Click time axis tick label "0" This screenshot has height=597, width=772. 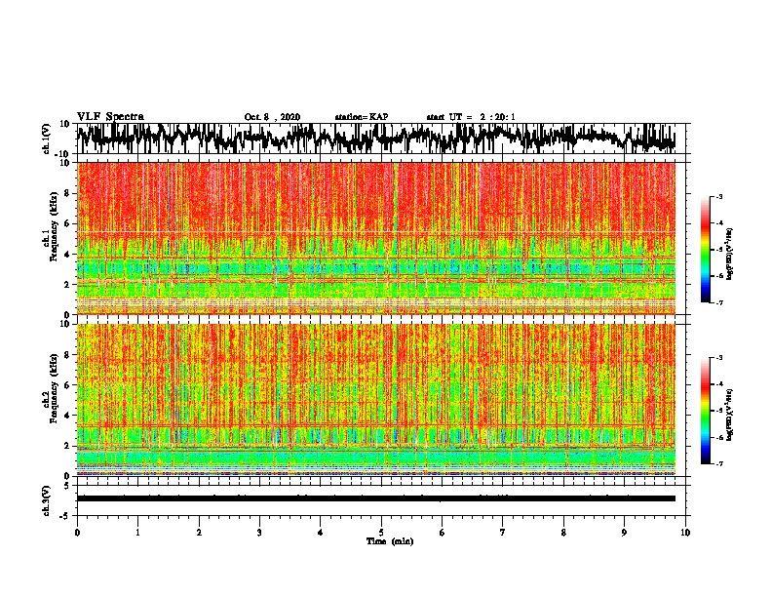pyautogui.click(x=77, y=533)
